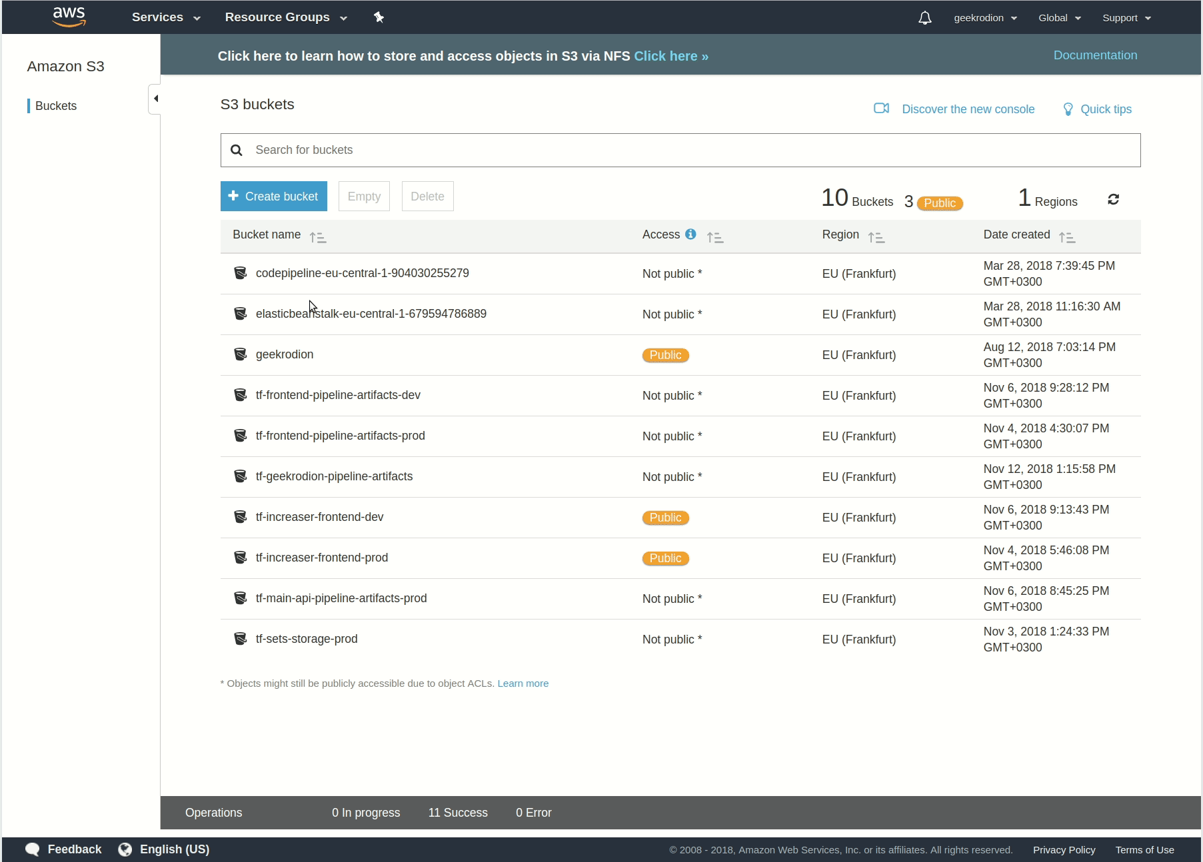Click bucket icon for elasticbeanstalk-eu-central-1-679594786889
Screen dimensions: 1203x862
[240, 314]
